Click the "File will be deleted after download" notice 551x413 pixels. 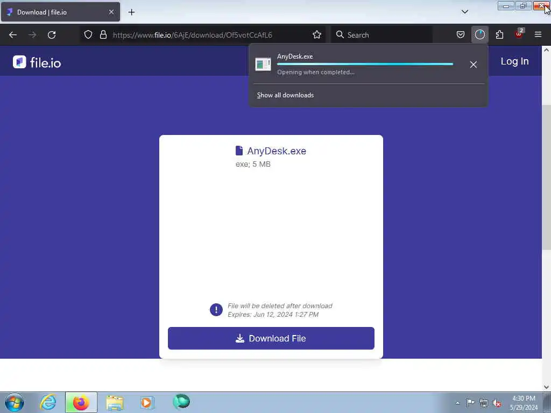point(280,306)
